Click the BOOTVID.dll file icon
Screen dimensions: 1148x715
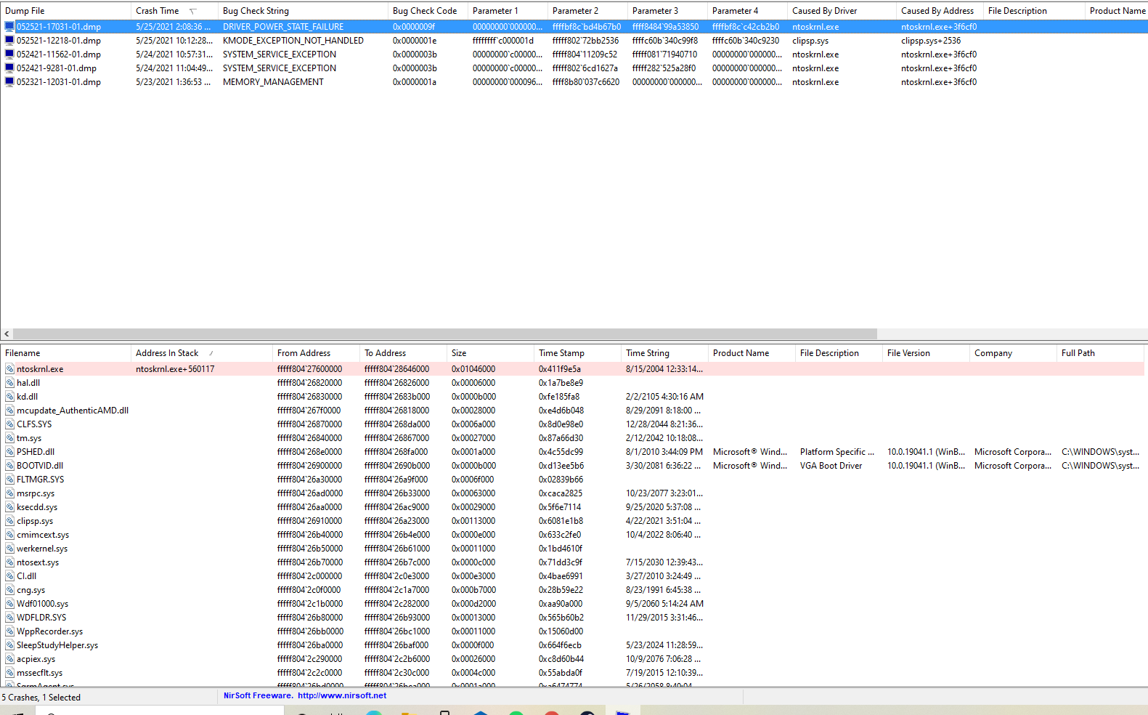pyautogui.click(x=10, y=466)
